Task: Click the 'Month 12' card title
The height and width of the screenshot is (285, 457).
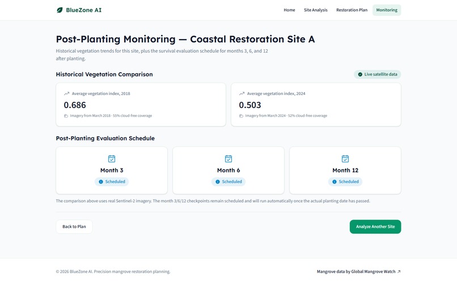Action: 345,170
